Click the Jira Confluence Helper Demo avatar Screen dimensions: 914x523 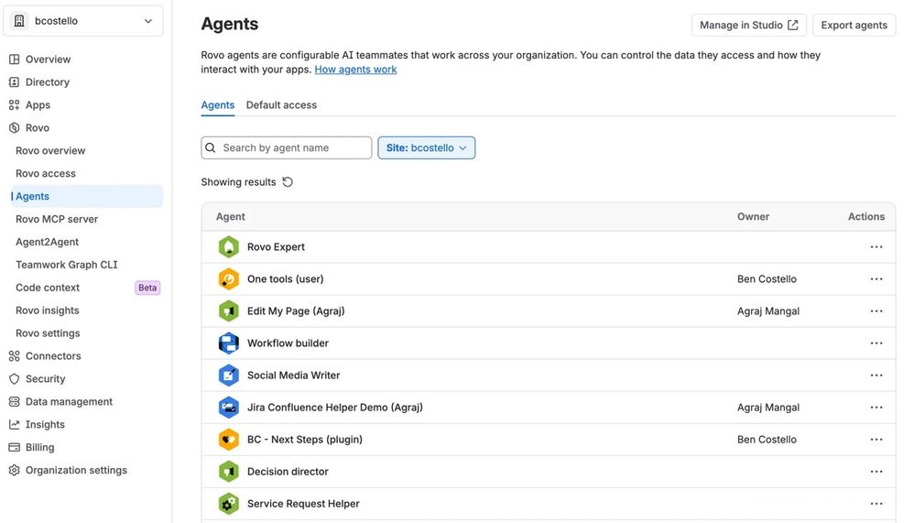tap(229, 407)
